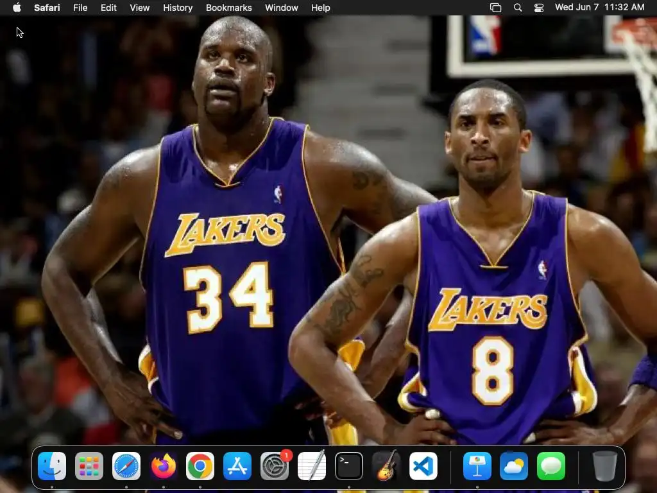Launch Terminal from the Dock
657x493 pixels.
click(x=348, y=466)
